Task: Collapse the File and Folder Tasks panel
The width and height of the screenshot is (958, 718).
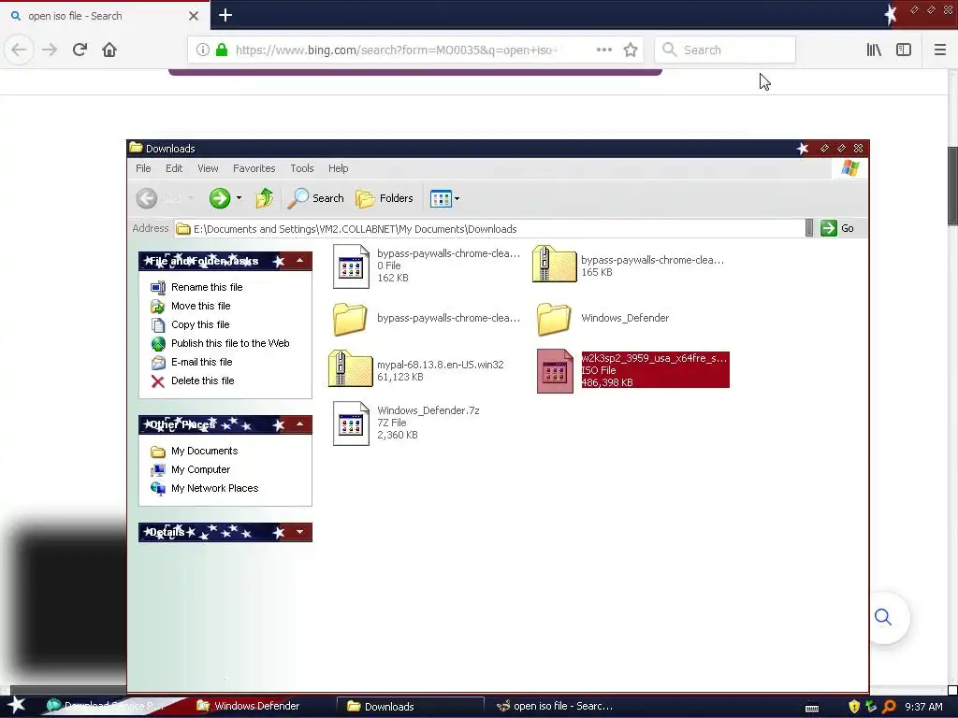Action: pyautogui.click(x=299, y=261)
